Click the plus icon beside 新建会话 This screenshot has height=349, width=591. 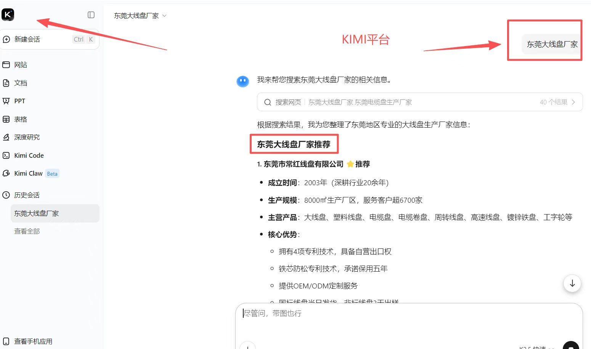click(x=6, y=39)
